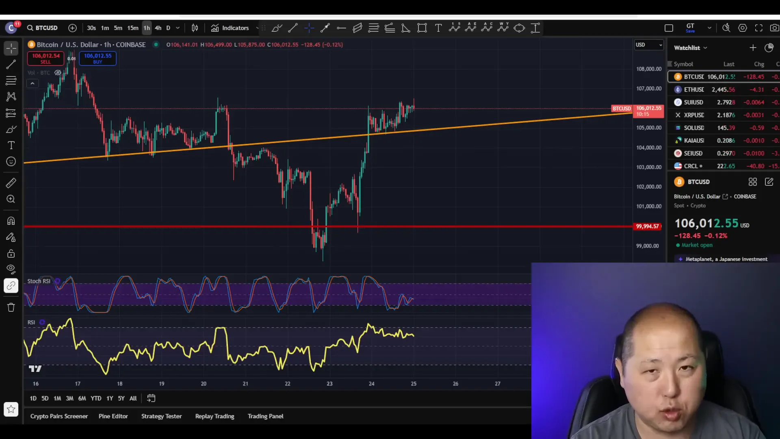Open the layout setup square icon
Viewport: 780px width, 439px height.
click(x=669, y=28)
